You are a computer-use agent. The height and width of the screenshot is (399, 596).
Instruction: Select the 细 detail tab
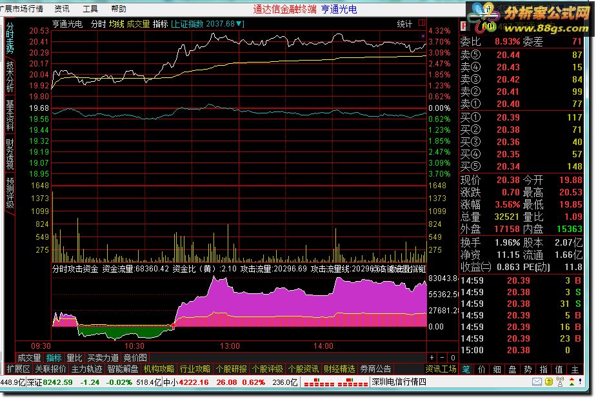tap(497, 369)
